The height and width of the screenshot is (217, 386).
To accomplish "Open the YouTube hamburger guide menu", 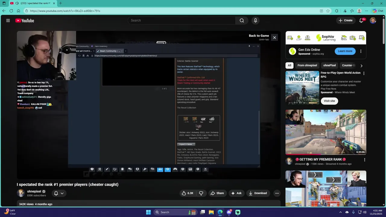I will point(8,20).
